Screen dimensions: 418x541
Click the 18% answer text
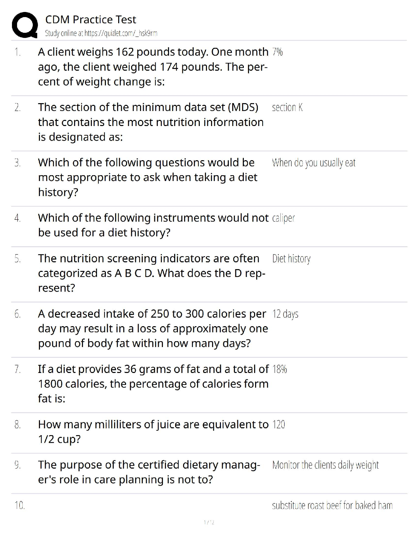(x=279, y=369)
